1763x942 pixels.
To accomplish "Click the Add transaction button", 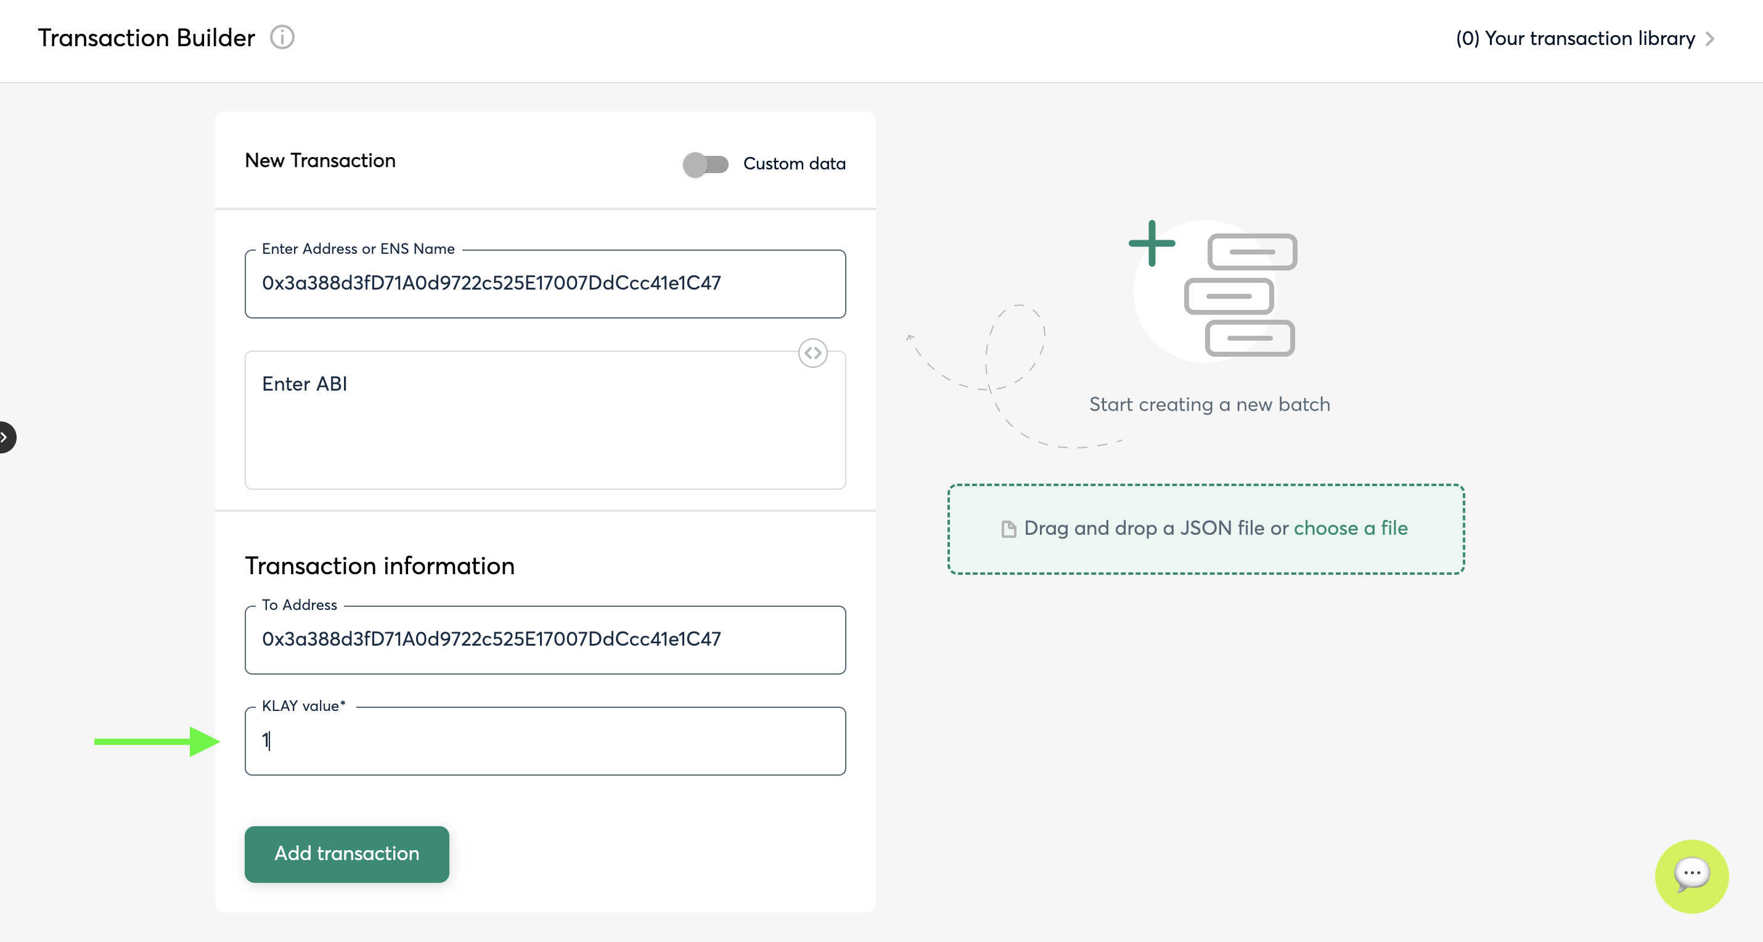I will 346,854.
